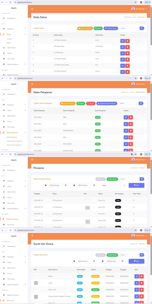Image resolution: width=152 pixels, height=304 pixels.
Task: Click Tambah Mata Pelajaran button
Action: coord(107,103)
